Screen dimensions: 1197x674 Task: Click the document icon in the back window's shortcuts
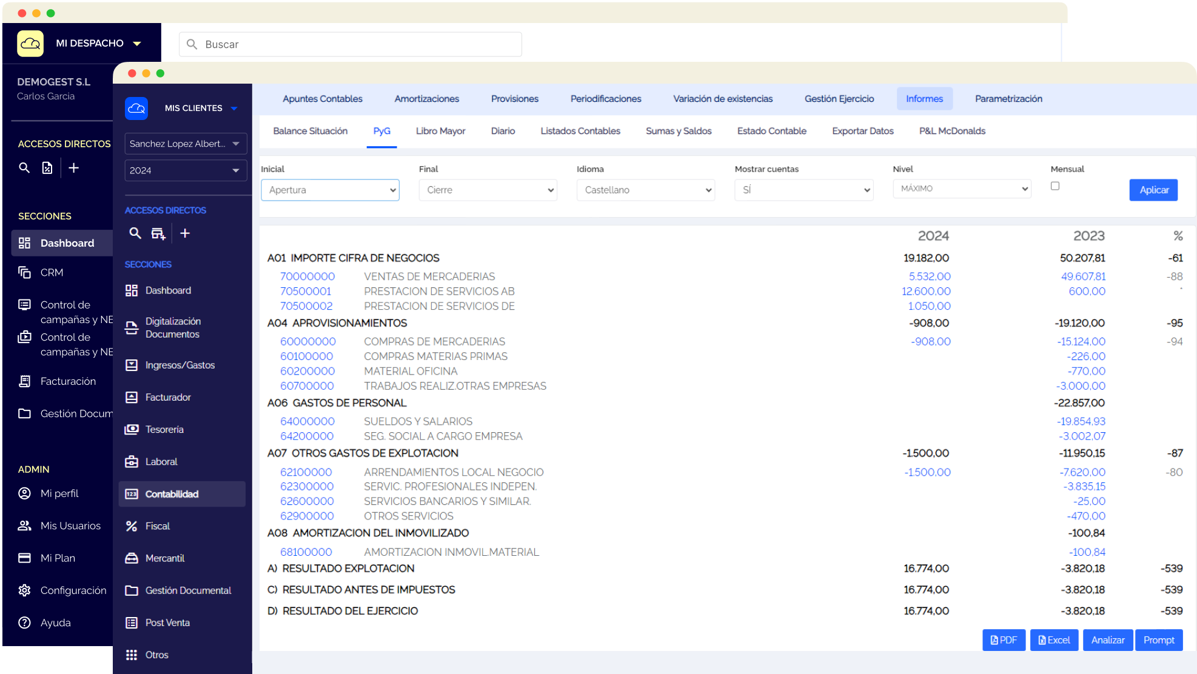(47, 168)
